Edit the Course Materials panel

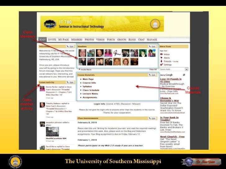click(x=152, y=75)
